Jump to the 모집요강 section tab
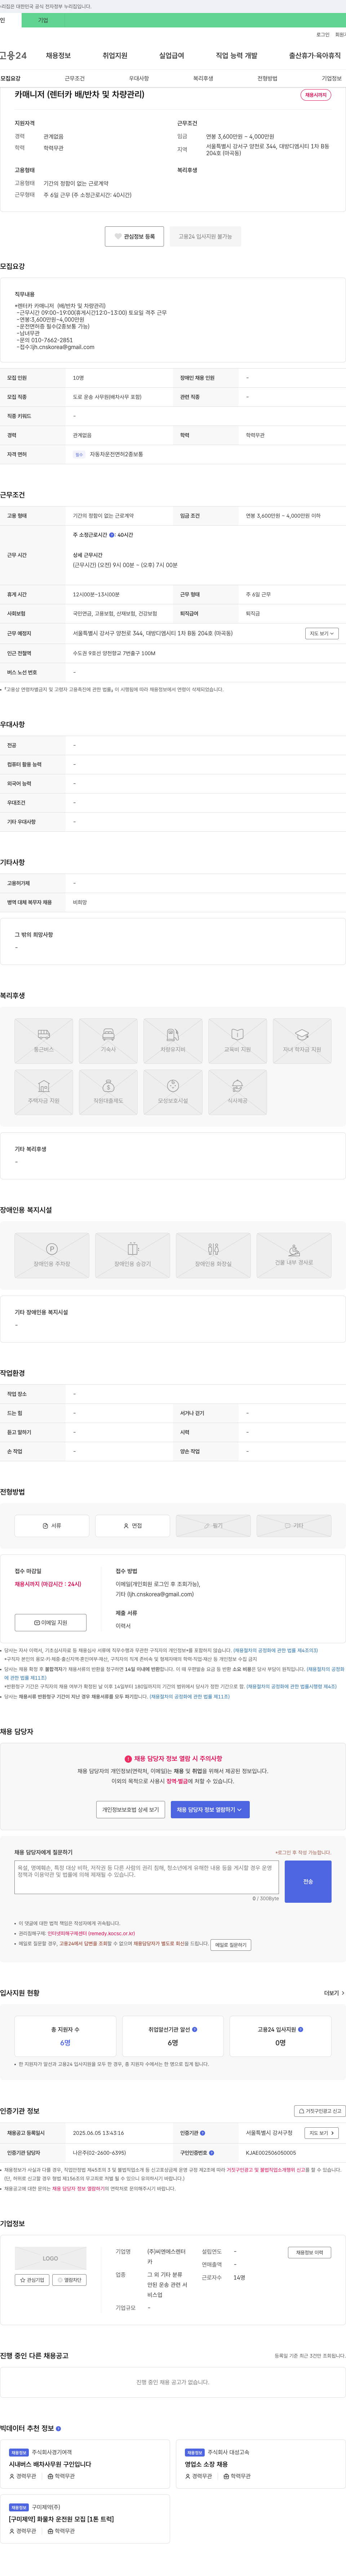The image size is (346, 2576). pos(10,78)
